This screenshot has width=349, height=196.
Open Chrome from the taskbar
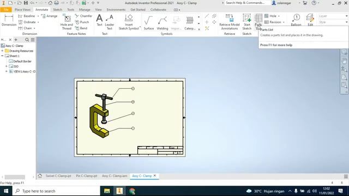pos(132,191)
